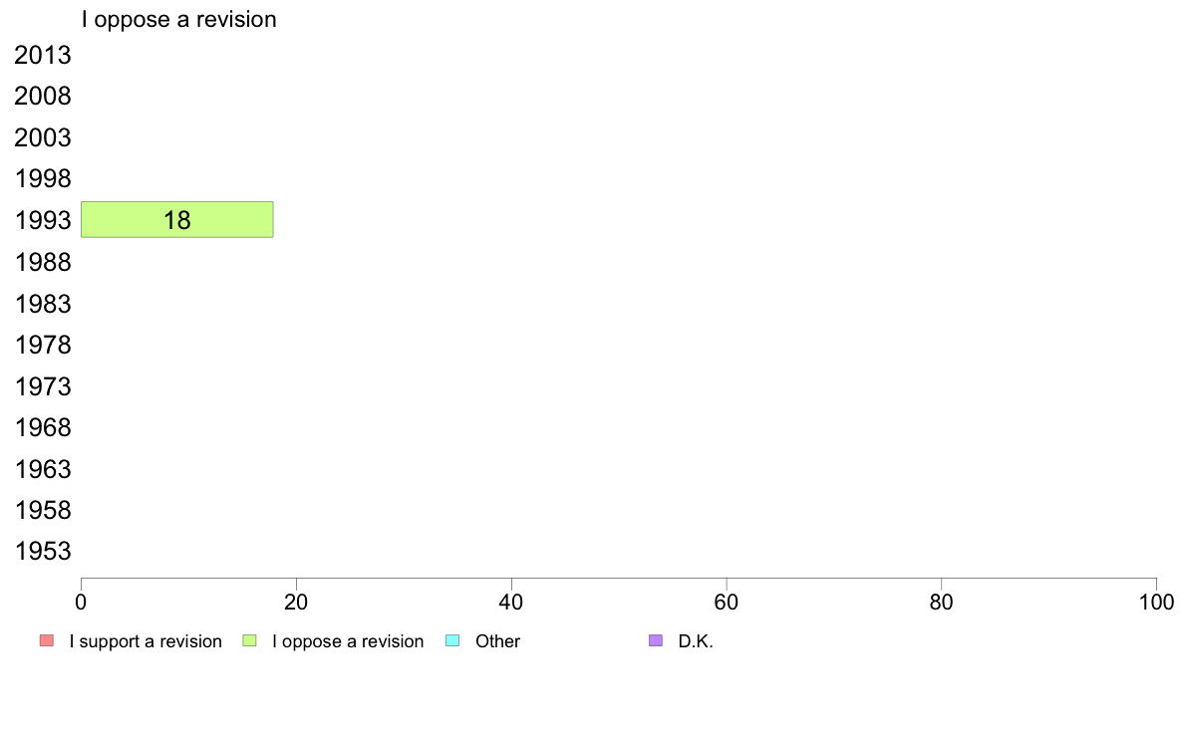Select the 2013 year label
The image size is (1184, 733).
43,56
